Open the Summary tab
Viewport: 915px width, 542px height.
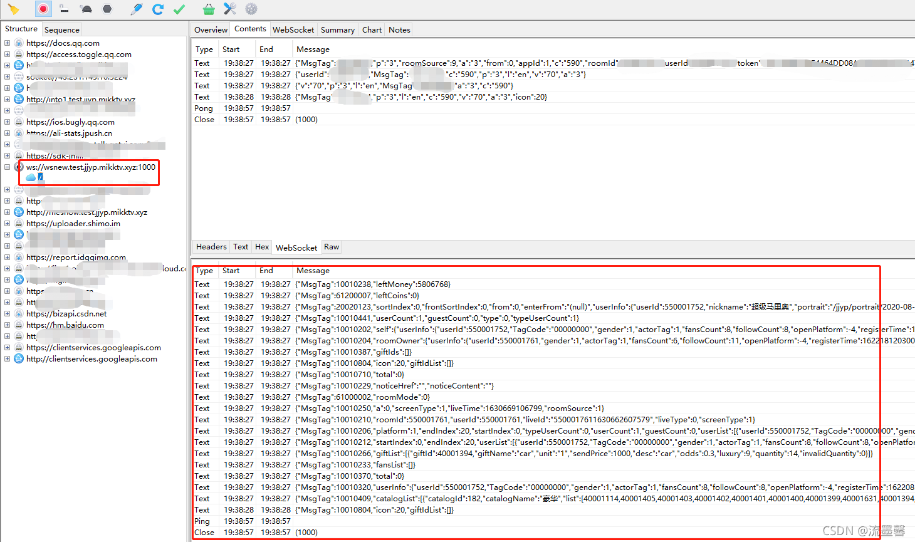pyautogui.click(x=337, y=29)
